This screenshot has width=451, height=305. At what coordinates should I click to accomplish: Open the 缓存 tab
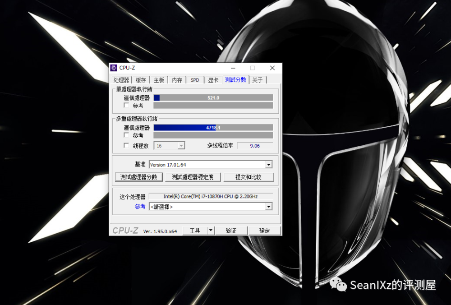tap(141, 80)
